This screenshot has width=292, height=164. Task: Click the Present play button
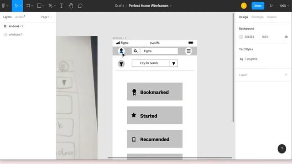271,6
